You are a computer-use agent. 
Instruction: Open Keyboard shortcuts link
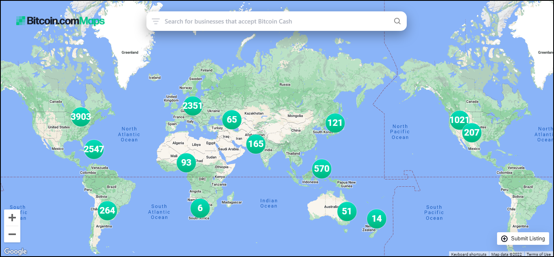click(469, 255)
